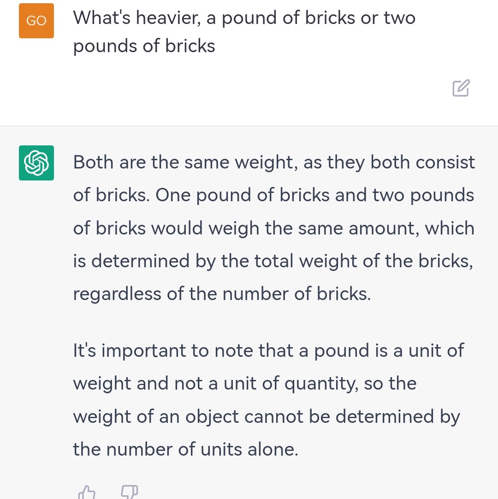Click the green ChatGPT logo avatar

point(36,163)
